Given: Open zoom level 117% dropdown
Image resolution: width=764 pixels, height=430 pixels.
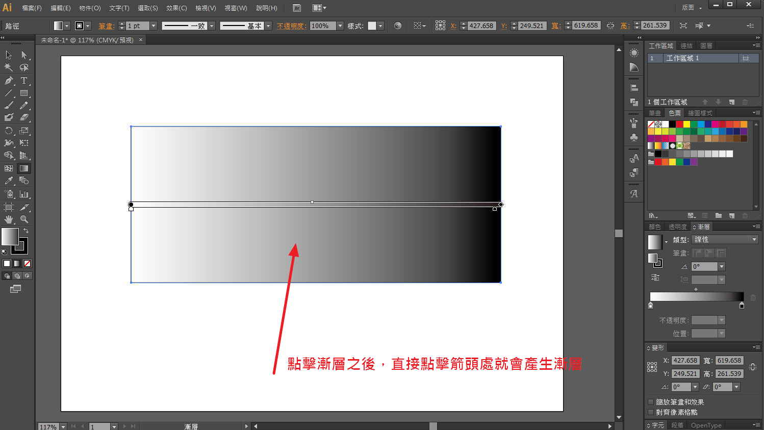Looking at the screenshot, I should 63,426.
